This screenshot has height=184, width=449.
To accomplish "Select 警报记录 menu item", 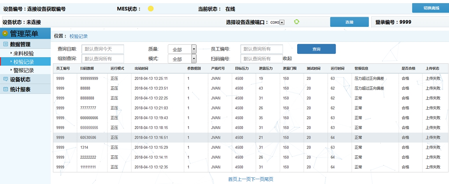I will click(24, 70).
